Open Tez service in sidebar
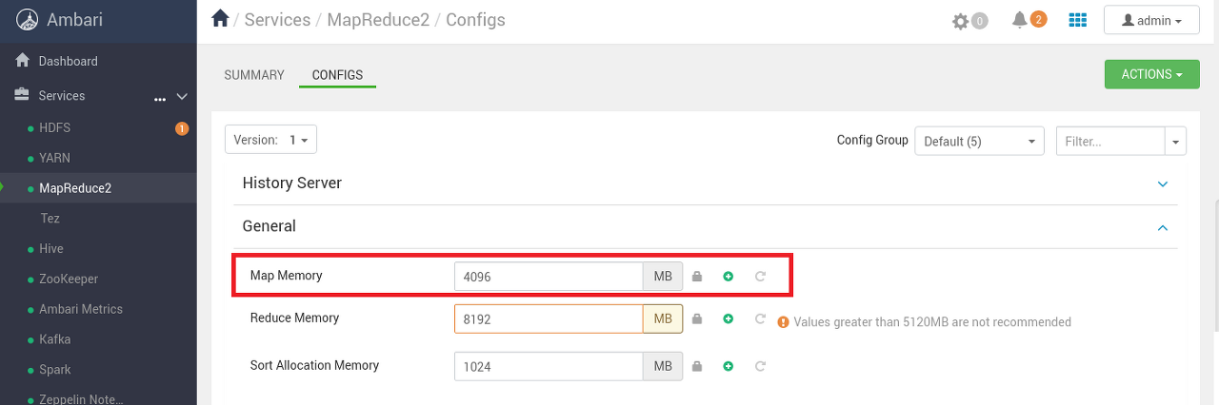 coord(50,219)
